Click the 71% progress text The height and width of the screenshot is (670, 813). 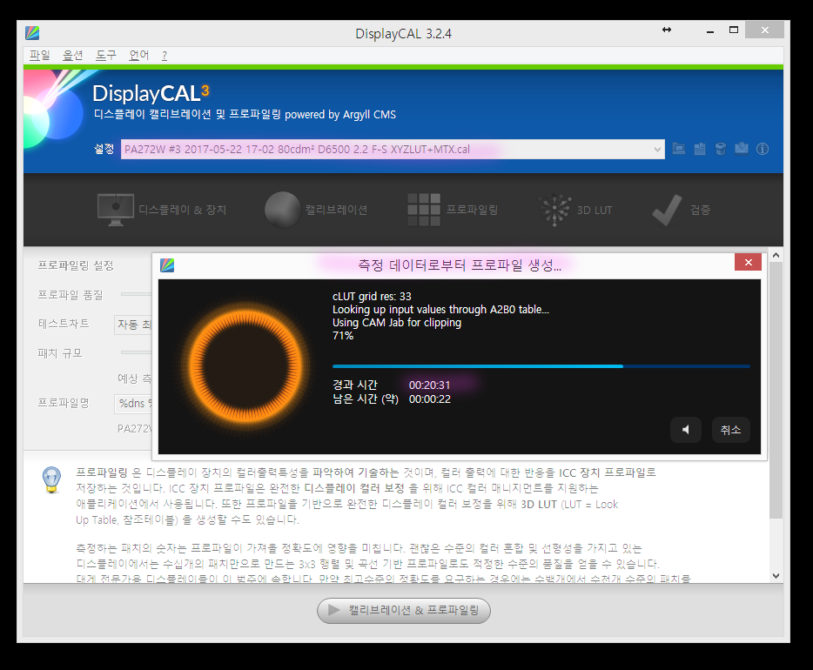pyautogui.click(x=343, y=336)
